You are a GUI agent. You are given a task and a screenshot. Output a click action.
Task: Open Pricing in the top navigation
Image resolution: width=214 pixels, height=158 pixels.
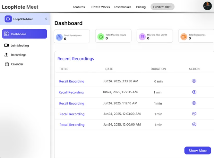tap(141, 7)
